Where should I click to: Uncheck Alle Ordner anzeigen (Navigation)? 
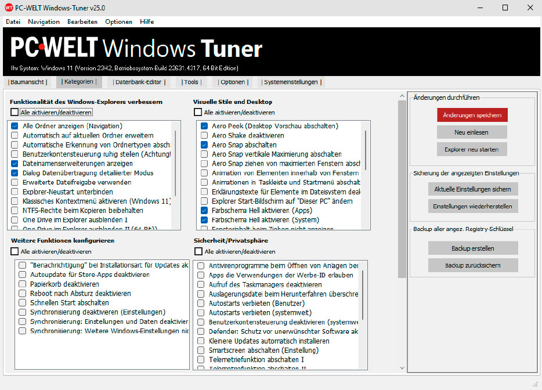tap(15, 126)
